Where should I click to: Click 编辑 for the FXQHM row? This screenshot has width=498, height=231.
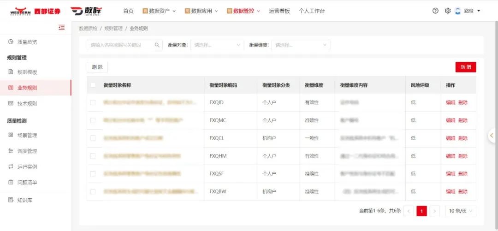451,156
